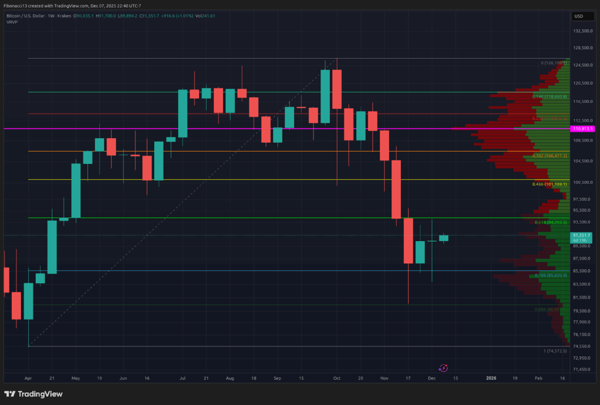Viewport: 600px width, 405px height.
Task: Click the open price value 90,435.1 in legend
Action: point(84,17)
